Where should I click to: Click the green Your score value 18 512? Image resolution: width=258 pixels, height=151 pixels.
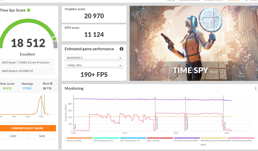(7, 88)
